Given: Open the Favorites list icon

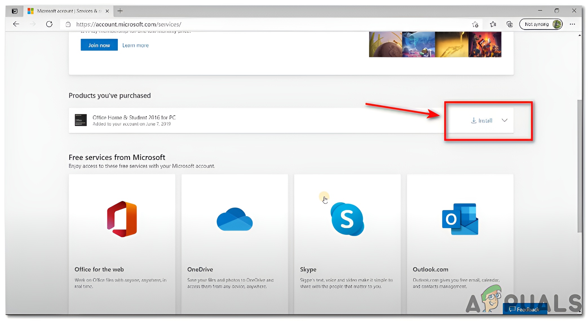Looking at the screenshot, I should point(493,24).
